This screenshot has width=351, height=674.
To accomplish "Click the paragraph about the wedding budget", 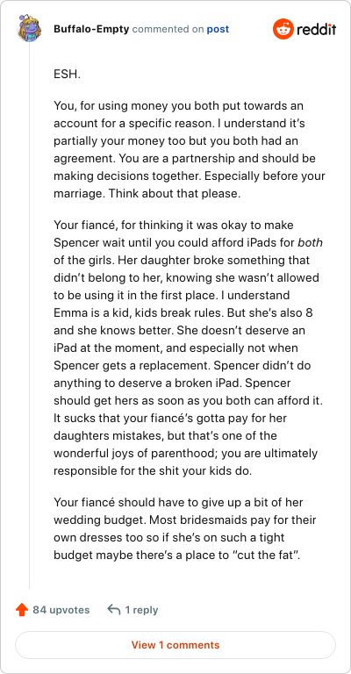I will [185, 528].
